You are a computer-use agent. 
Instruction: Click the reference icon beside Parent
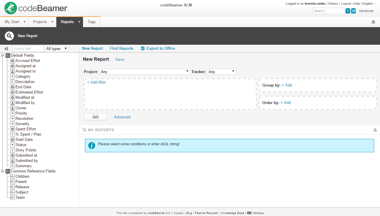click(13, 182)
